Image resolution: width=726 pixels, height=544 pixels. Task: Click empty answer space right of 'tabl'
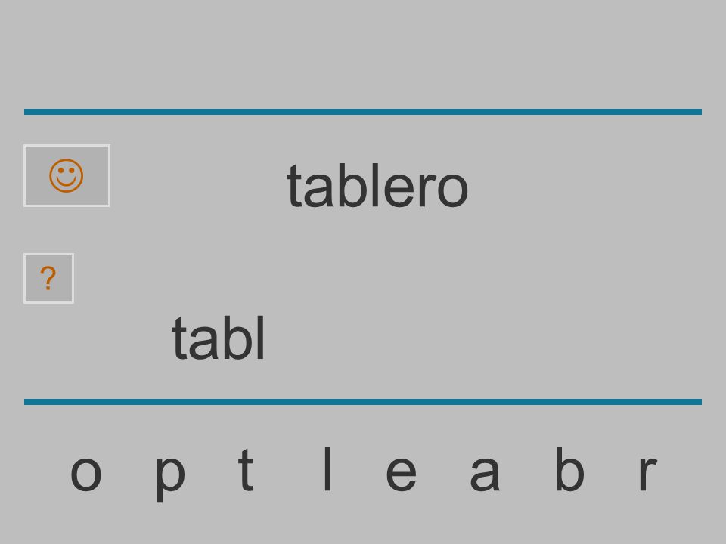(x=482, y=337)
